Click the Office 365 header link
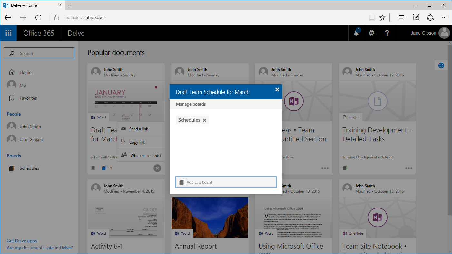 (x=39, y=33)
